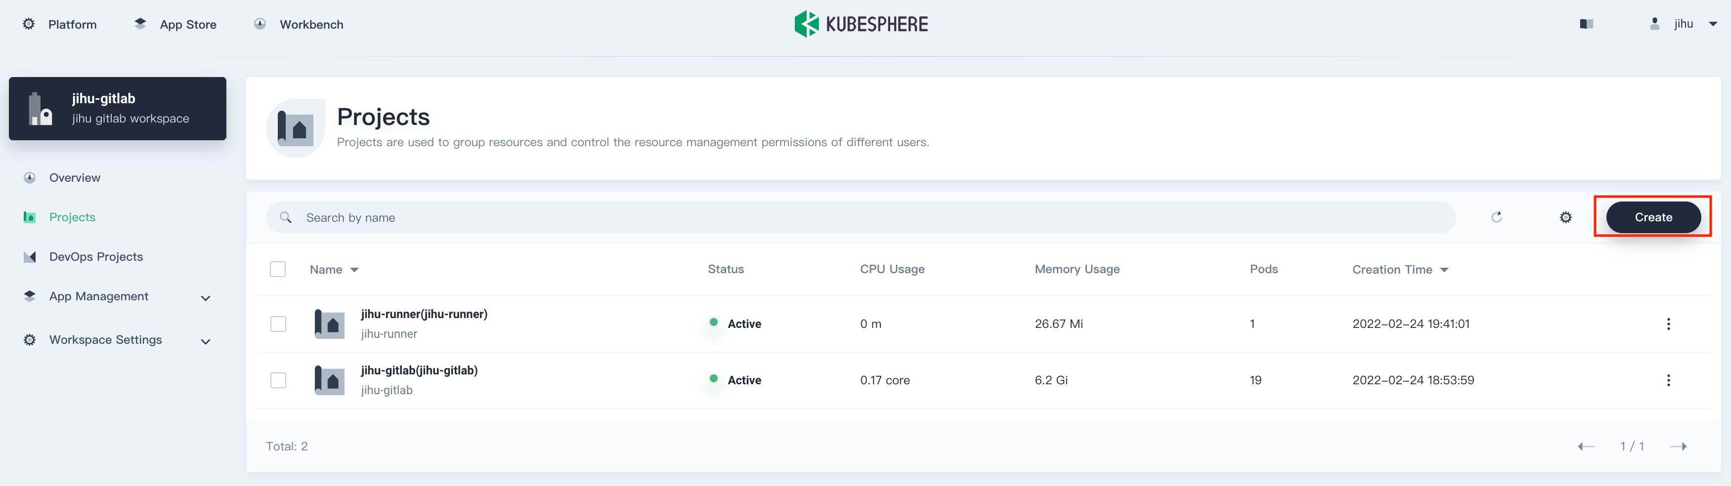The height and width of the screenshot is (486, 1731).
Task: Click the DevOps Projects sidebar icon
Action: 30,256
